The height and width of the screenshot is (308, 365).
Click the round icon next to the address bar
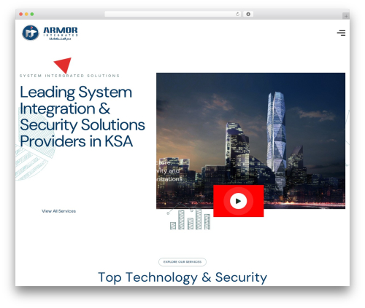[x=248, y=14]
